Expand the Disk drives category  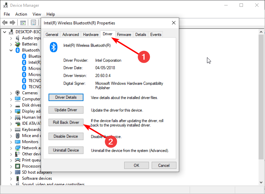[11, 105]
